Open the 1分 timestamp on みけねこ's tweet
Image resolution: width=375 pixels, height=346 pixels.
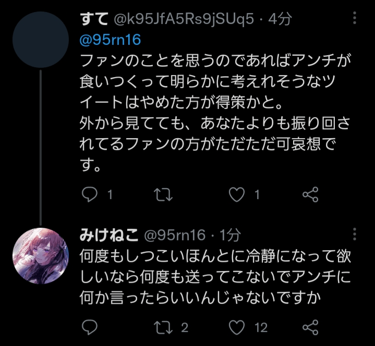(229, 235)
